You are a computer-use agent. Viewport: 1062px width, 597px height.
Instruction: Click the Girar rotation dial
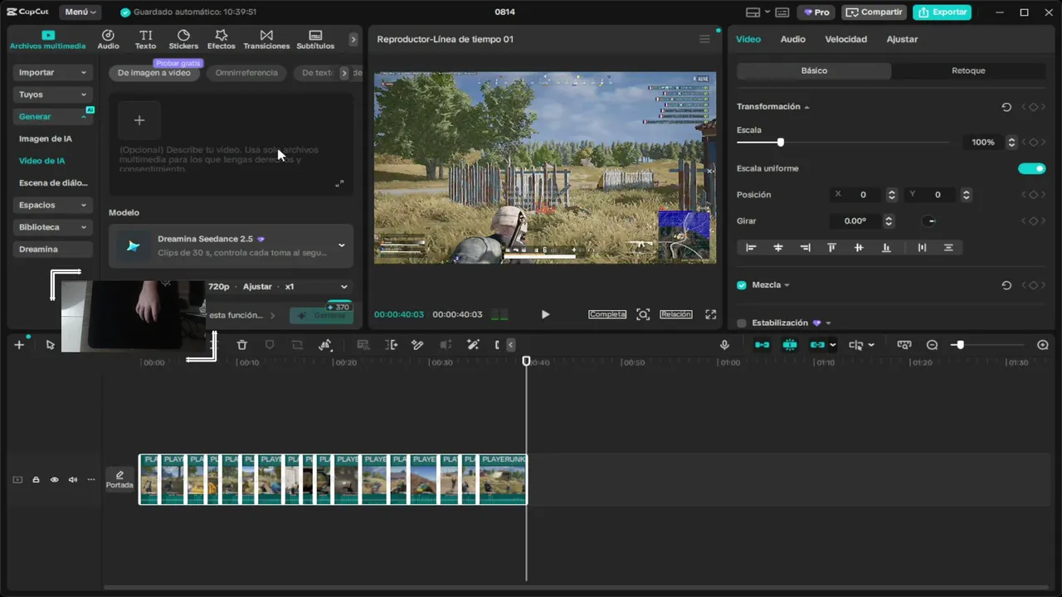930,221
